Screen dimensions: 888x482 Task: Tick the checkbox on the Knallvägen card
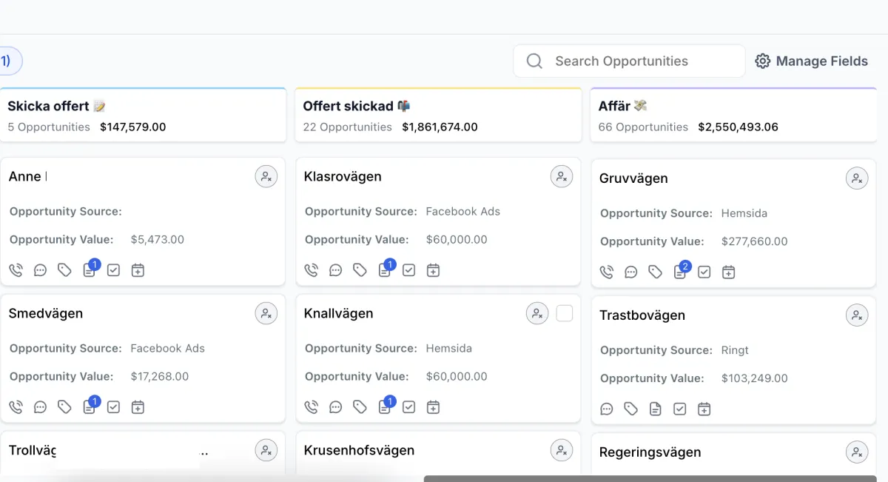tap(565, 313)
